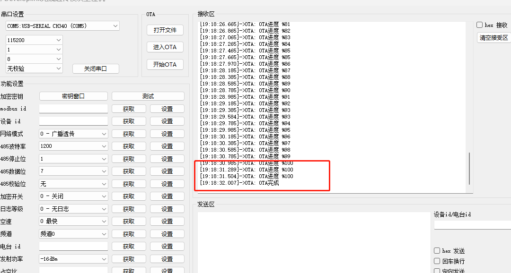
Task: Focus the 设备id/电台id input field
Action: click(x=472, y=225)
